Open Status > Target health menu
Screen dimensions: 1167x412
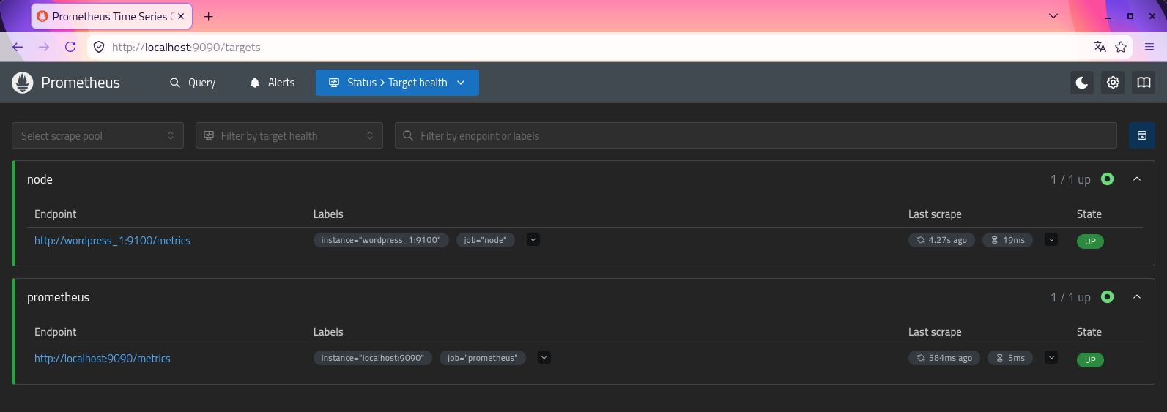pyautogui.click(x=397, y=83)
